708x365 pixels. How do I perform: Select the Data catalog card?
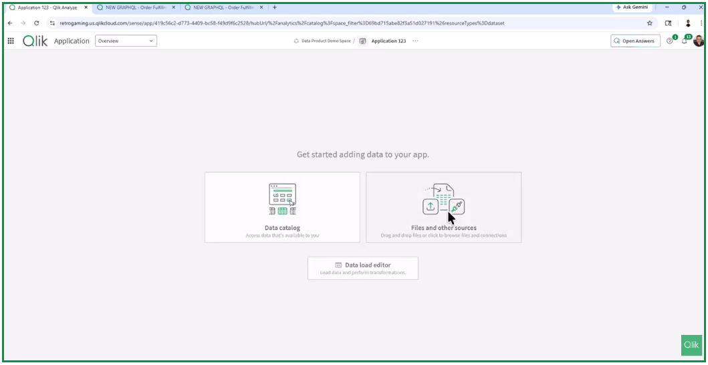click(282, 207)
